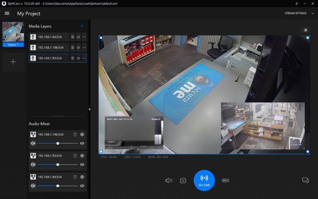Delete 192.168.1.196:554 audio source
Viewport: 318px width, 199px height.
coord(75,134)
